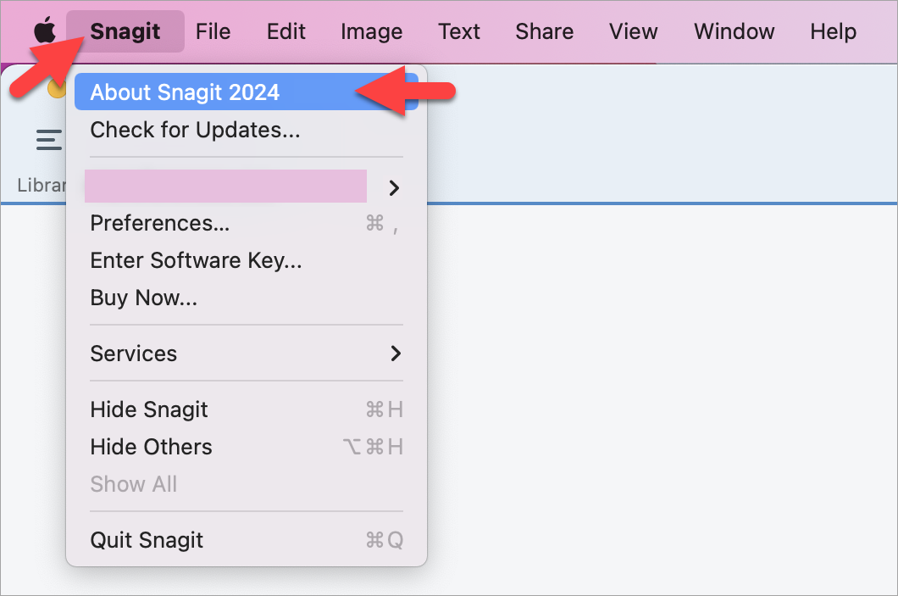Open the Edit menu
The image size is (898, 596).
[x=285, y=31]
